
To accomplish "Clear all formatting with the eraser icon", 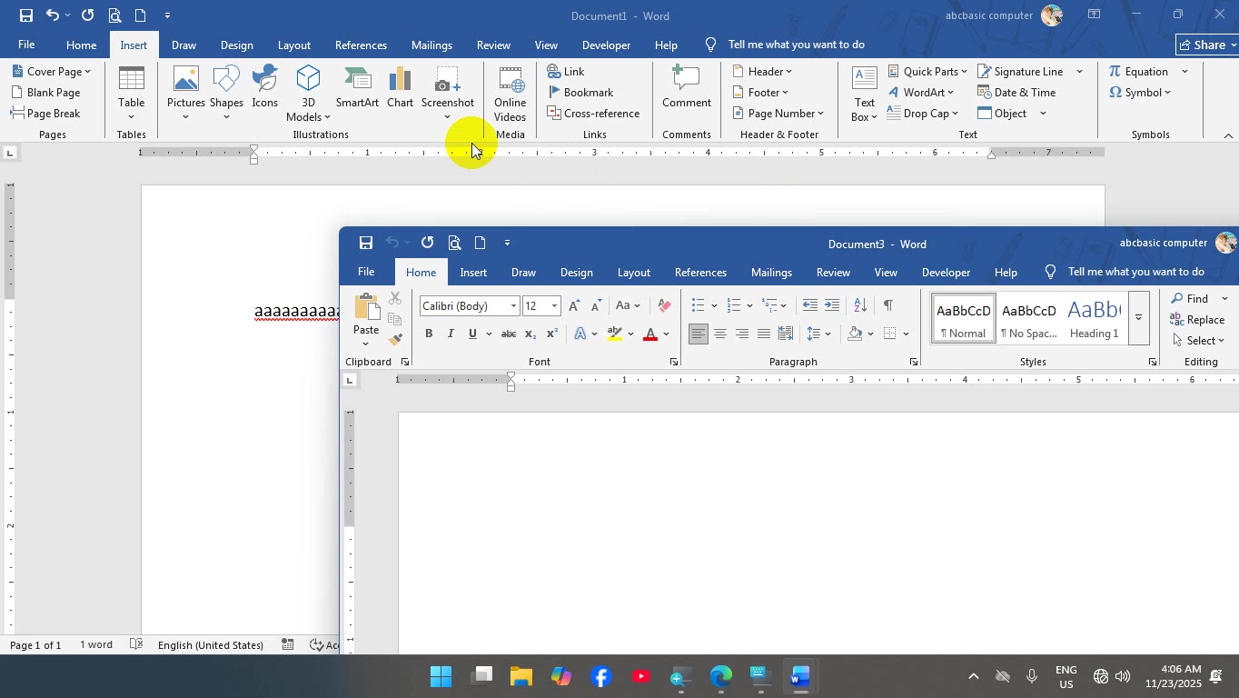I will click(664, 306).
